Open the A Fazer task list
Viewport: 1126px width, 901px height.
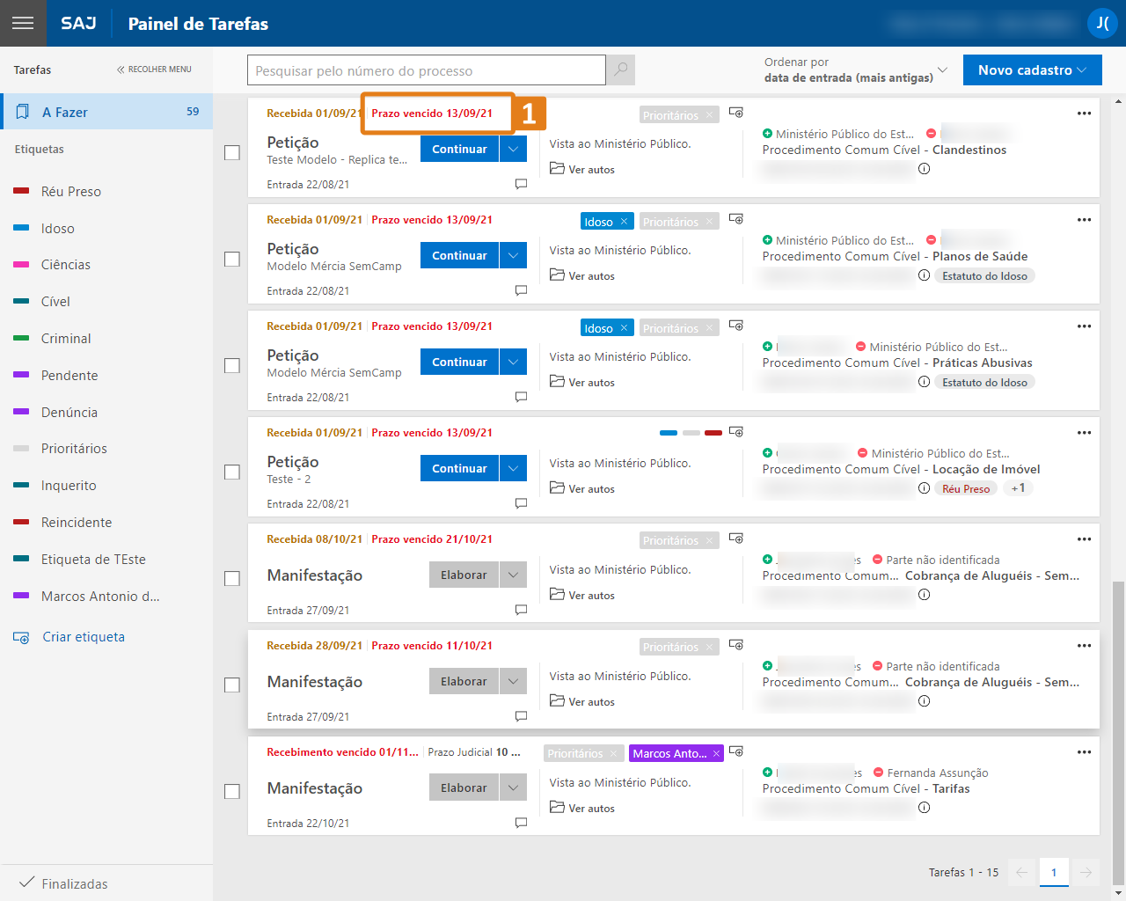[x=106, y=112]
